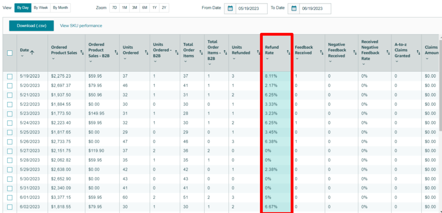Tick the checkbox for 5/26/2023 row
Image resolution: width=442 pixels, height=213 pixels.
[10, 141]
